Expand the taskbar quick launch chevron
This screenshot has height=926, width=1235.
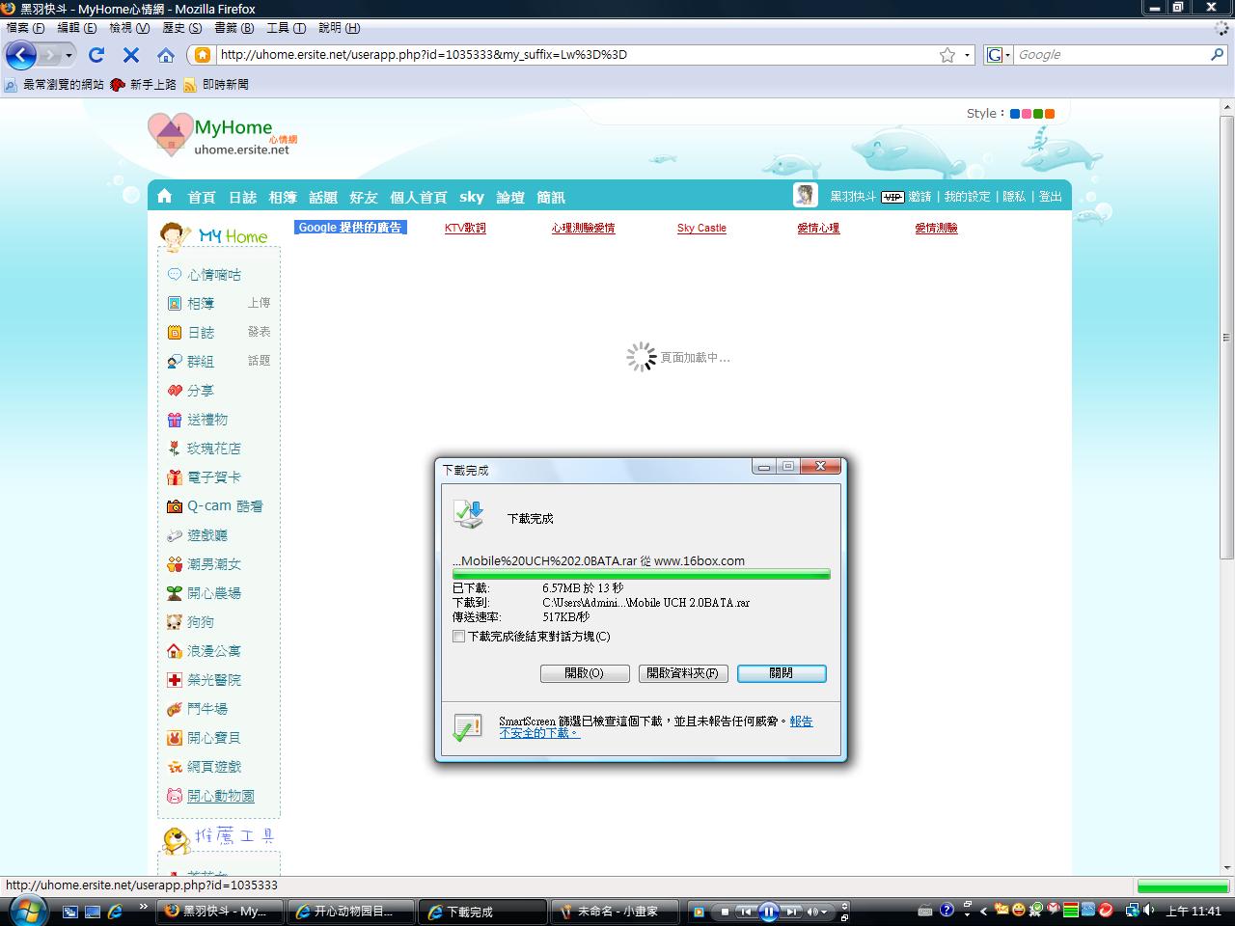pos(144,907)
